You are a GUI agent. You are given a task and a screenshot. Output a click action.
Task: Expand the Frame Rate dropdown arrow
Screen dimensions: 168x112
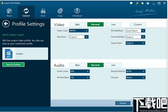[143, 37]
